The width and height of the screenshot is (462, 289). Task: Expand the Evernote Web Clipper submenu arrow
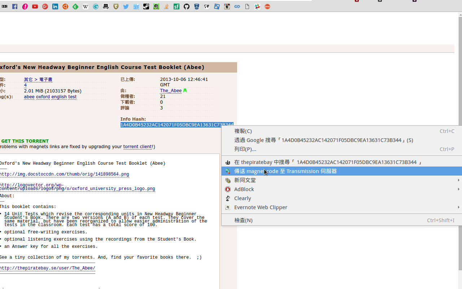(x=459, y=207)
